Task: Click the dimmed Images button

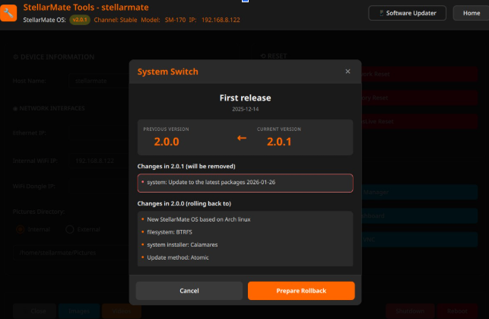Action: 79,311
